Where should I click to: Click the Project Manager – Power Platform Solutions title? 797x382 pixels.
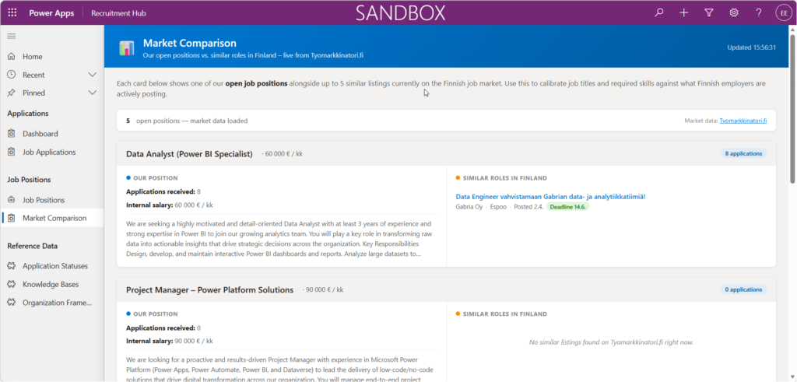point(210,290)
